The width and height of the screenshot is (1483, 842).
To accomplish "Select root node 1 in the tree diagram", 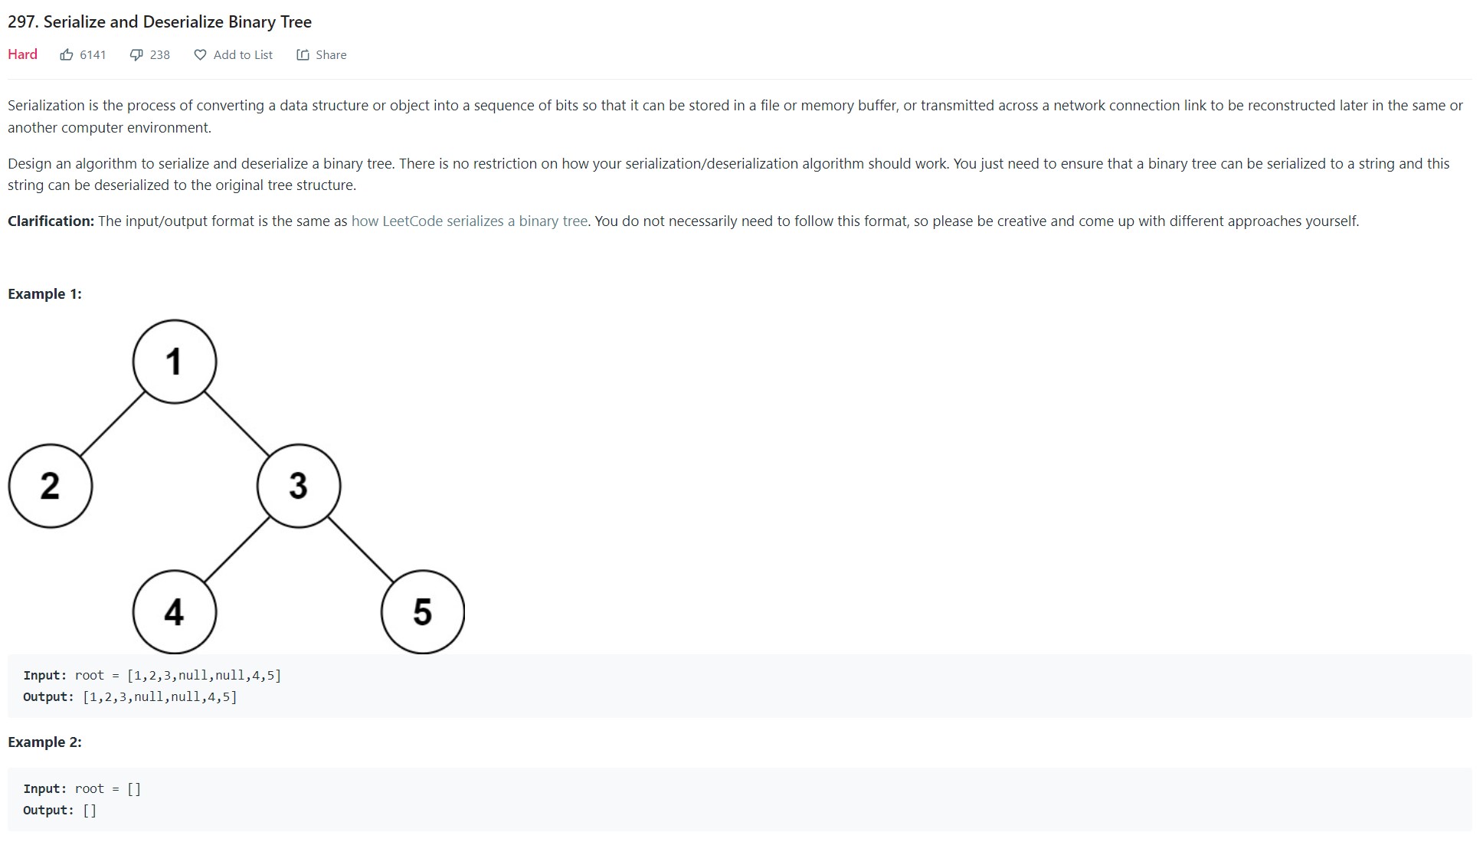I will click(x=175, y=362).
